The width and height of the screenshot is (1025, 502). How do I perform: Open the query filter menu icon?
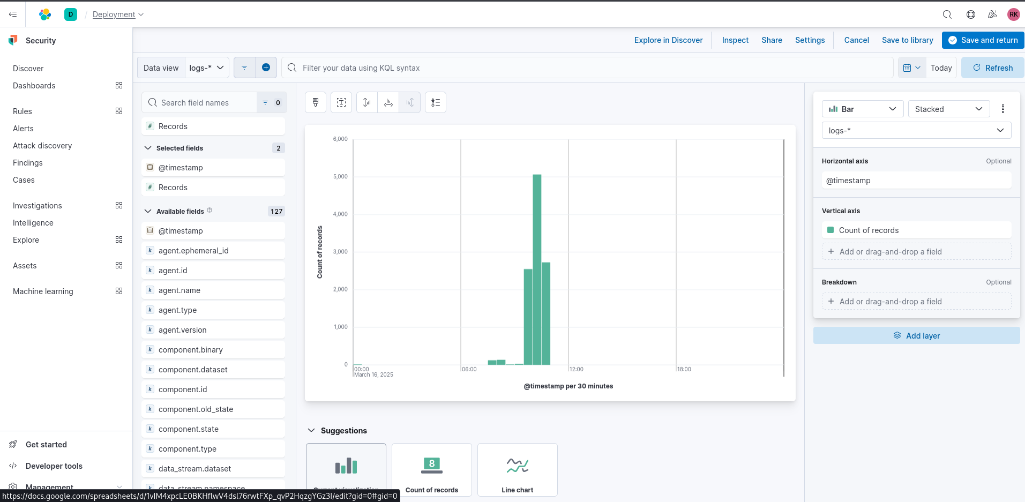coord(244,68)
